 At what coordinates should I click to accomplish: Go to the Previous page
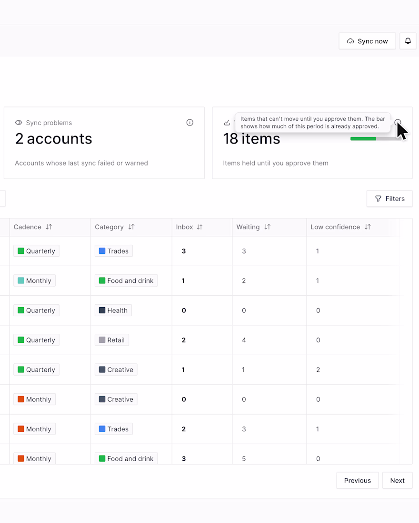358,480
